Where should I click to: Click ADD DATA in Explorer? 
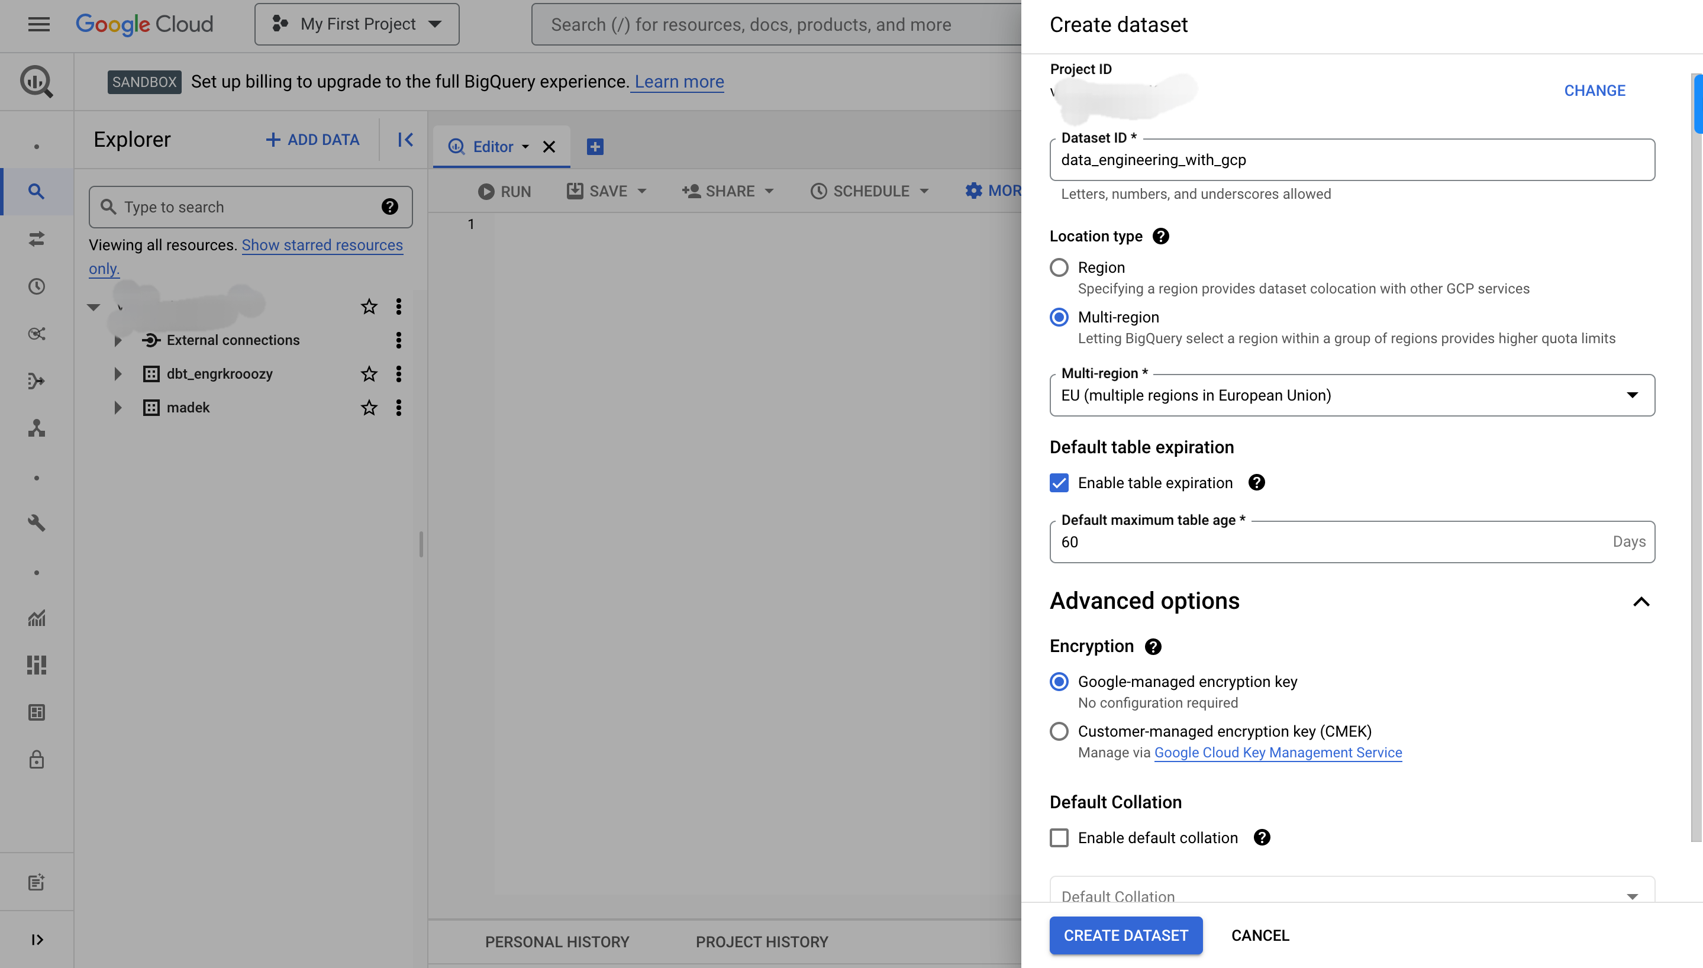(312, 140)
